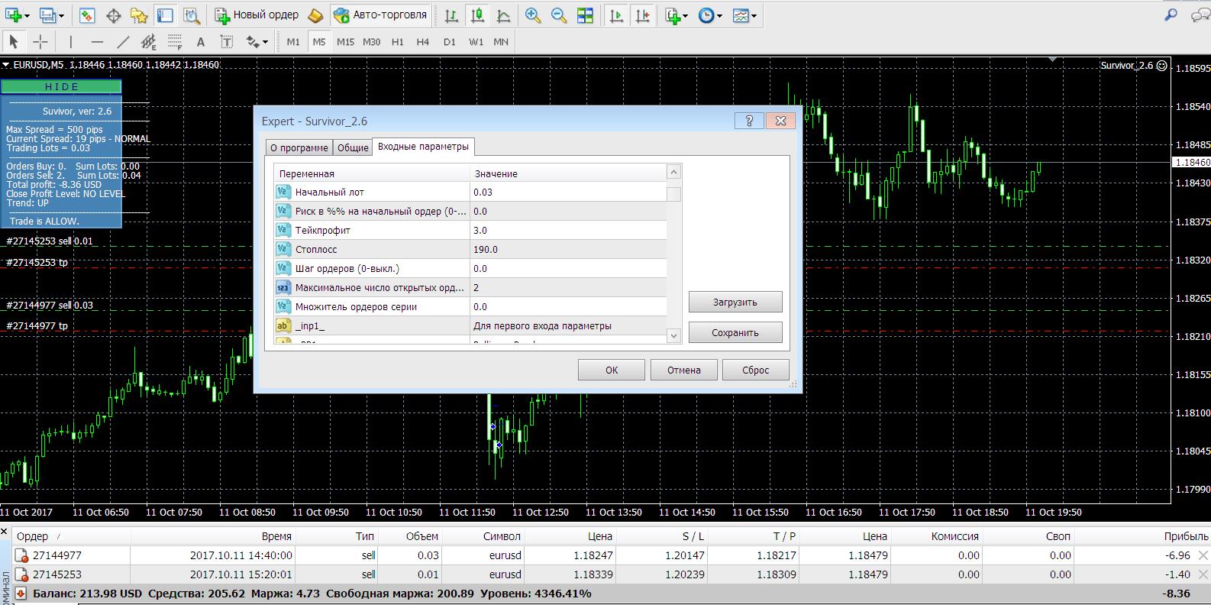Select the trendline drawing tool
The image size is (1211, 605).
pyautogui.click(x=123, y=42)
